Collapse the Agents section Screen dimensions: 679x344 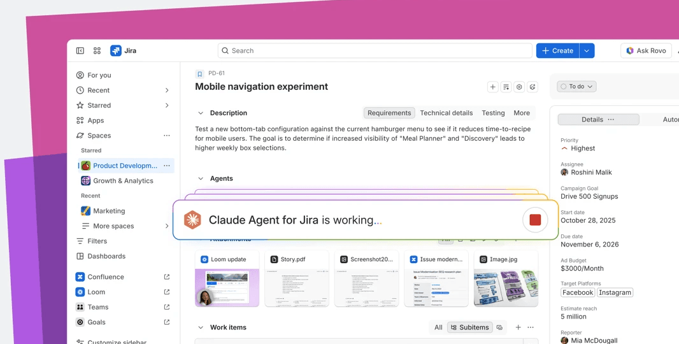[201, 178]
